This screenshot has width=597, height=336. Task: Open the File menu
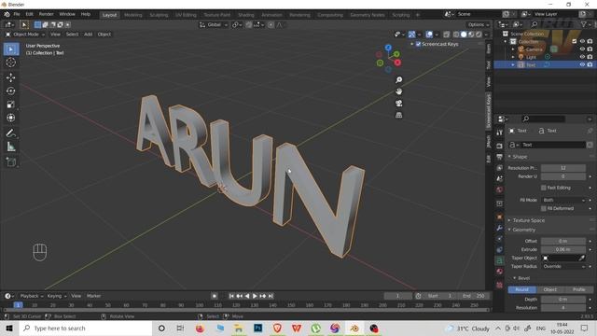17,14
